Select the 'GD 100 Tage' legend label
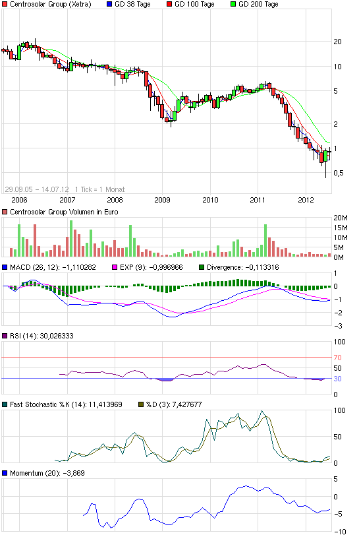359x537 pixels. pyautogui.click(x=194, y=4)
